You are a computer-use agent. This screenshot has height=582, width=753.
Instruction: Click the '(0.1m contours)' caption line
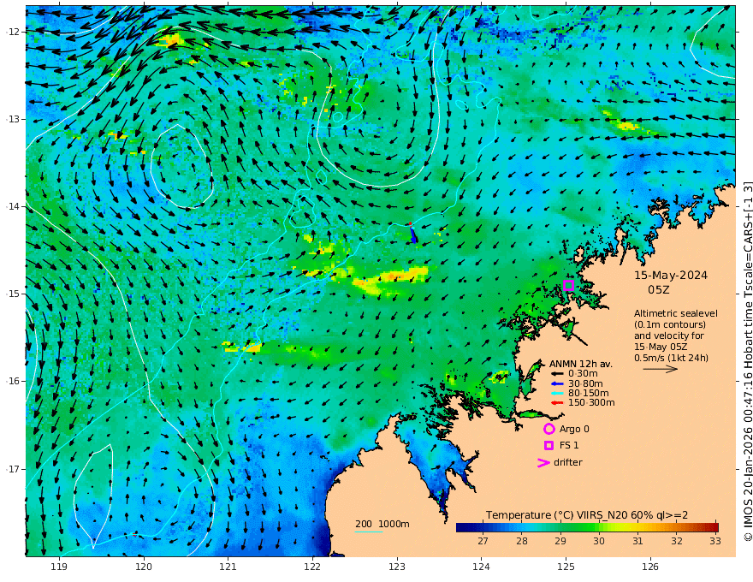tap(670, 324)
